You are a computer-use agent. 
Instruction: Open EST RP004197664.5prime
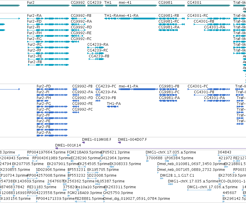(32, 155)
